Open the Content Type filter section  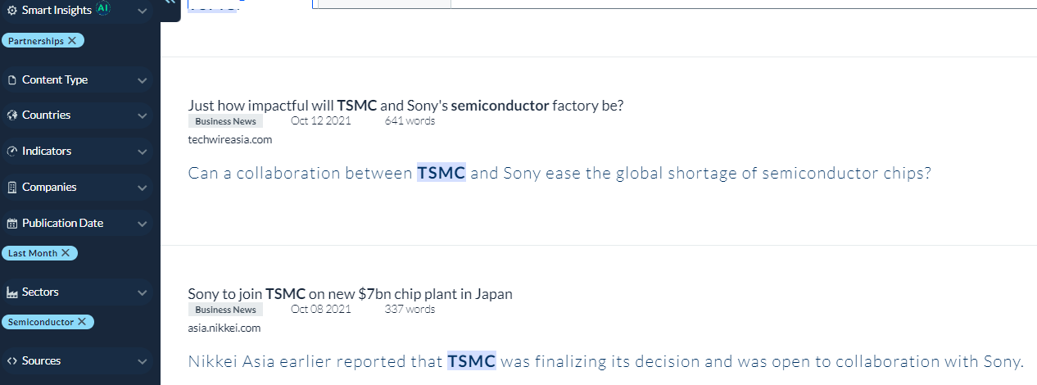click(55, 80)
